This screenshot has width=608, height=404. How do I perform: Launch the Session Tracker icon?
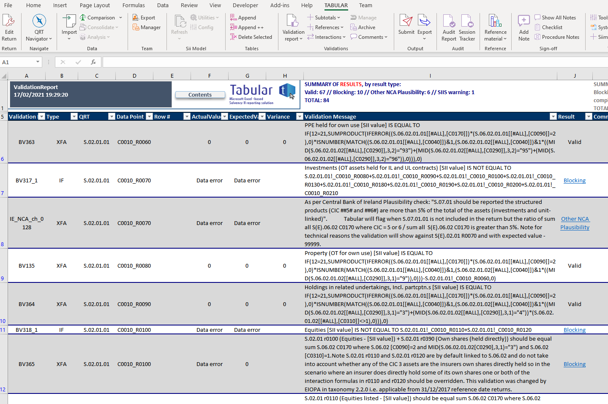(467, 21)
